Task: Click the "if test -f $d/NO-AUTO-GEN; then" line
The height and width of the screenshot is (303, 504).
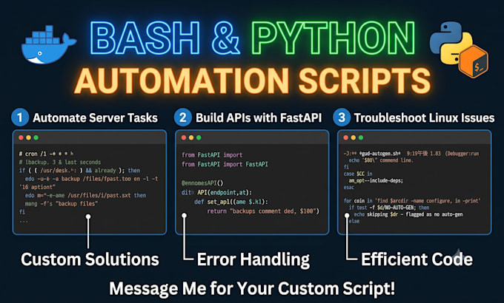Action: point(389,208)
